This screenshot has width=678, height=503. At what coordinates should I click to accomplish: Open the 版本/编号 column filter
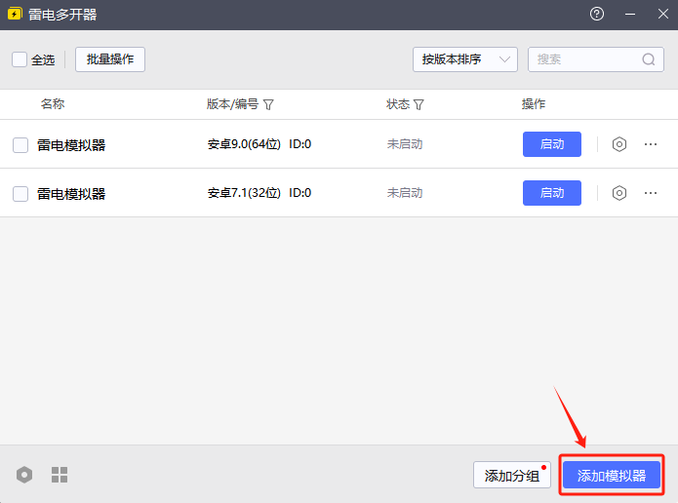(x=268, y=104)
